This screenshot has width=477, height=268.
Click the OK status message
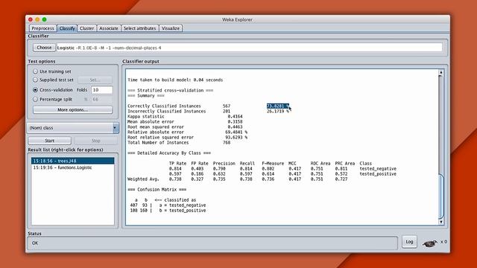(x=35, y=243)
